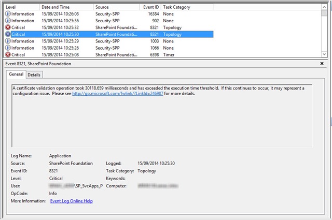Click the blurred Computer name value
The height and width of the screenshot is (220, 332).
(158, 186)
